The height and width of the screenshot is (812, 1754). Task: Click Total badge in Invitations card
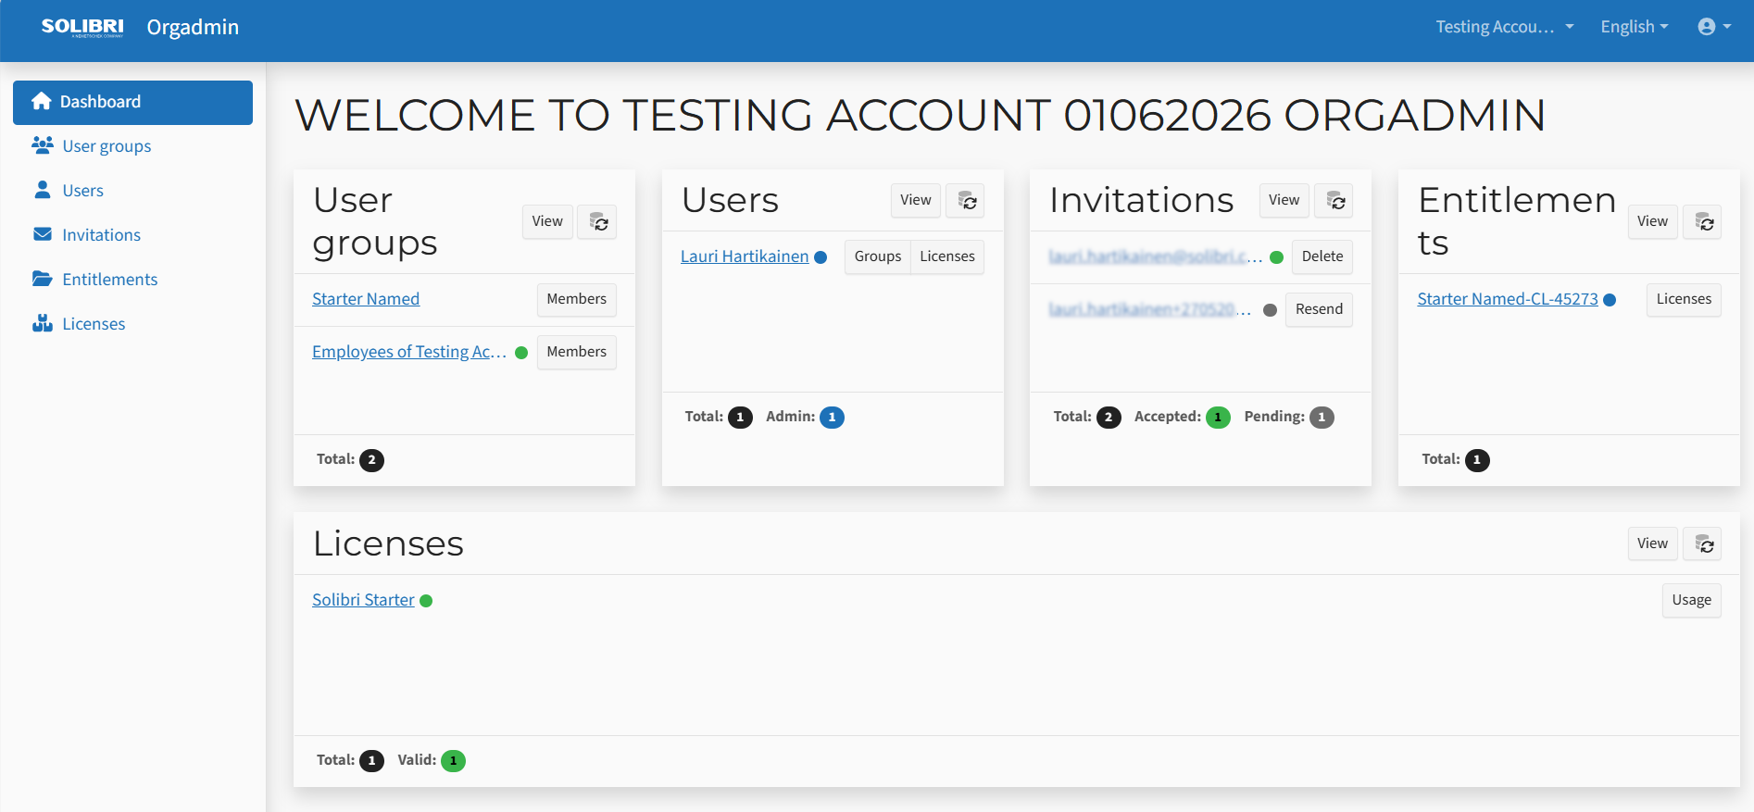(x=1109, y=418)
